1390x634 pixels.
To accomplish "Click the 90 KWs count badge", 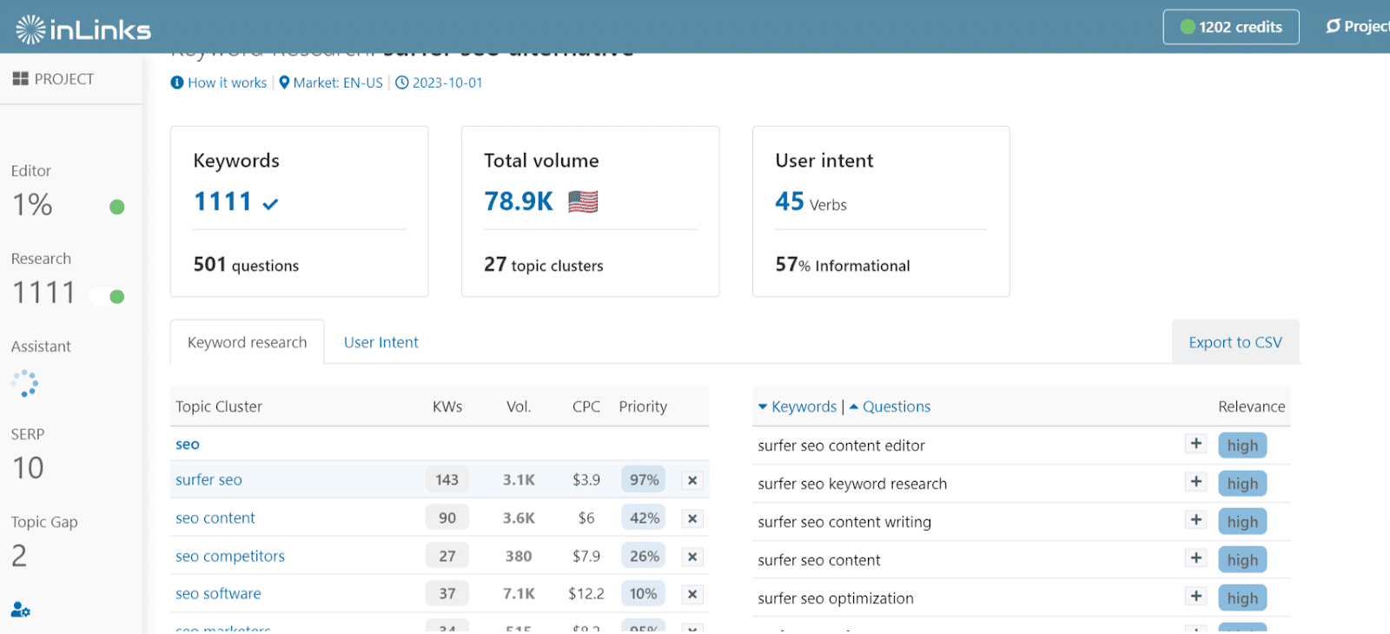I will (x=447, y=518).
